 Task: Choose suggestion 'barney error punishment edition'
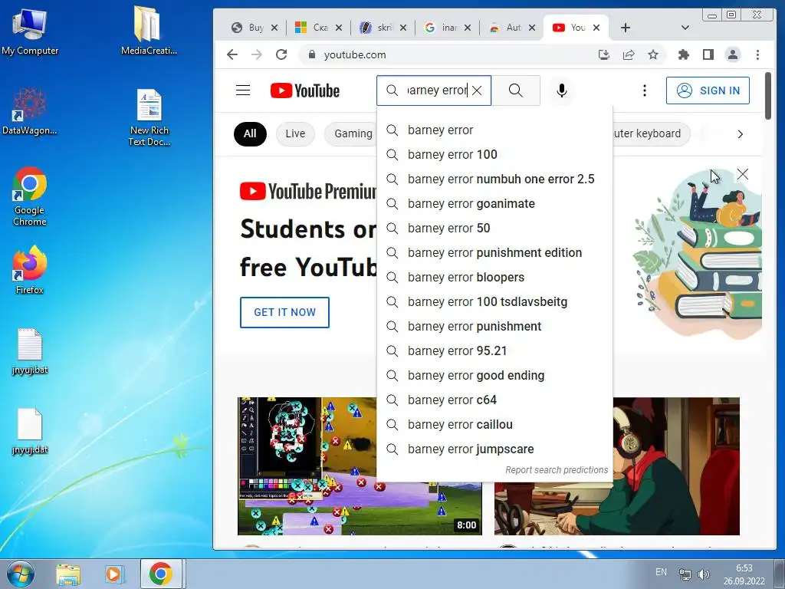coord(494,253)
